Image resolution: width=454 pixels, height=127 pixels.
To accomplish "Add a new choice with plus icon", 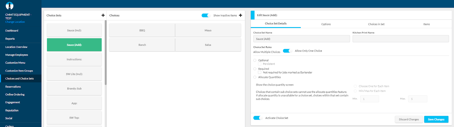I will click(240, 15).
